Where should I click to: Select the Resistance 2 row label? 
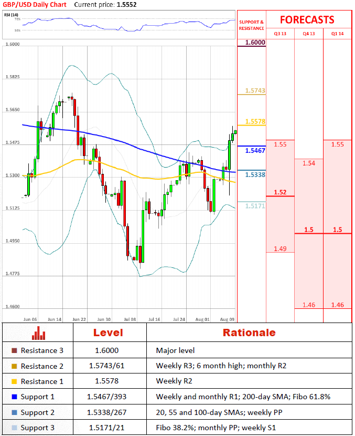point(42,366)
